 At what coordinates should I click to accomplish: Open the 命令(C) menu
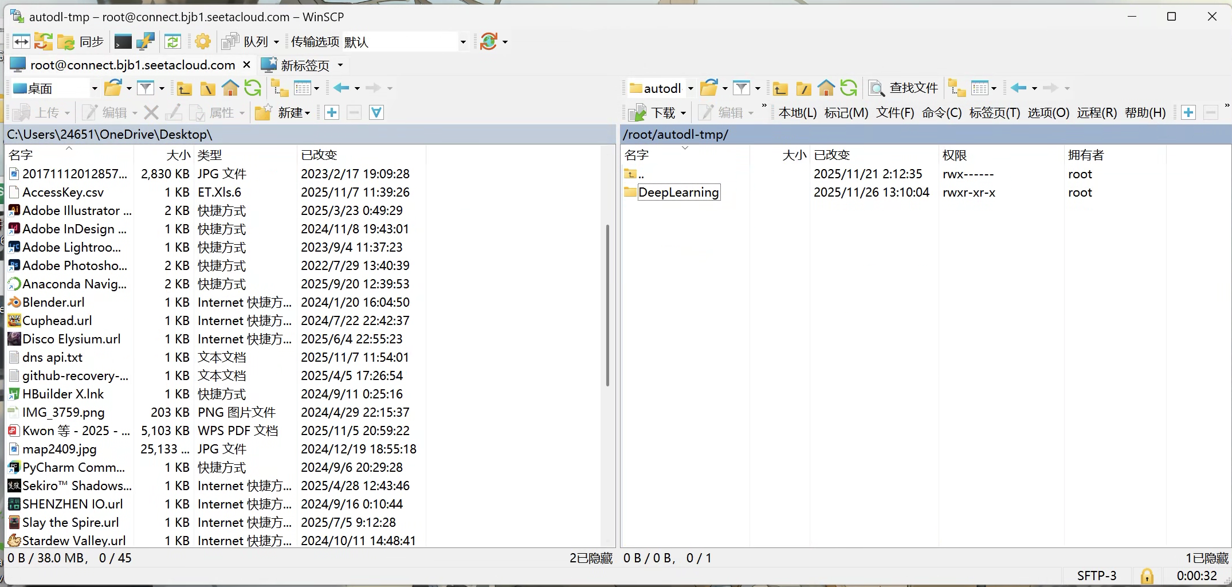pos(941,113)
